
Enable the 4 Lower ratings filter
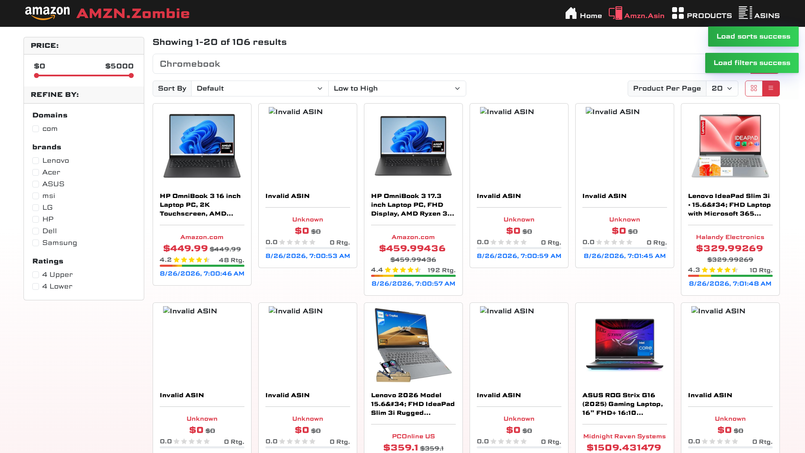pyautogui.click(x=36, y=286)
